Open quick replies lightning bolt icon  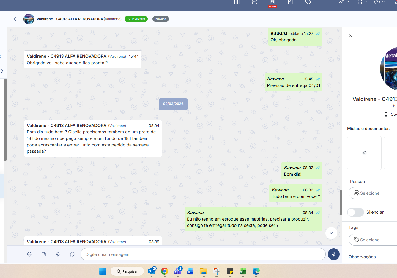(58, 254)
